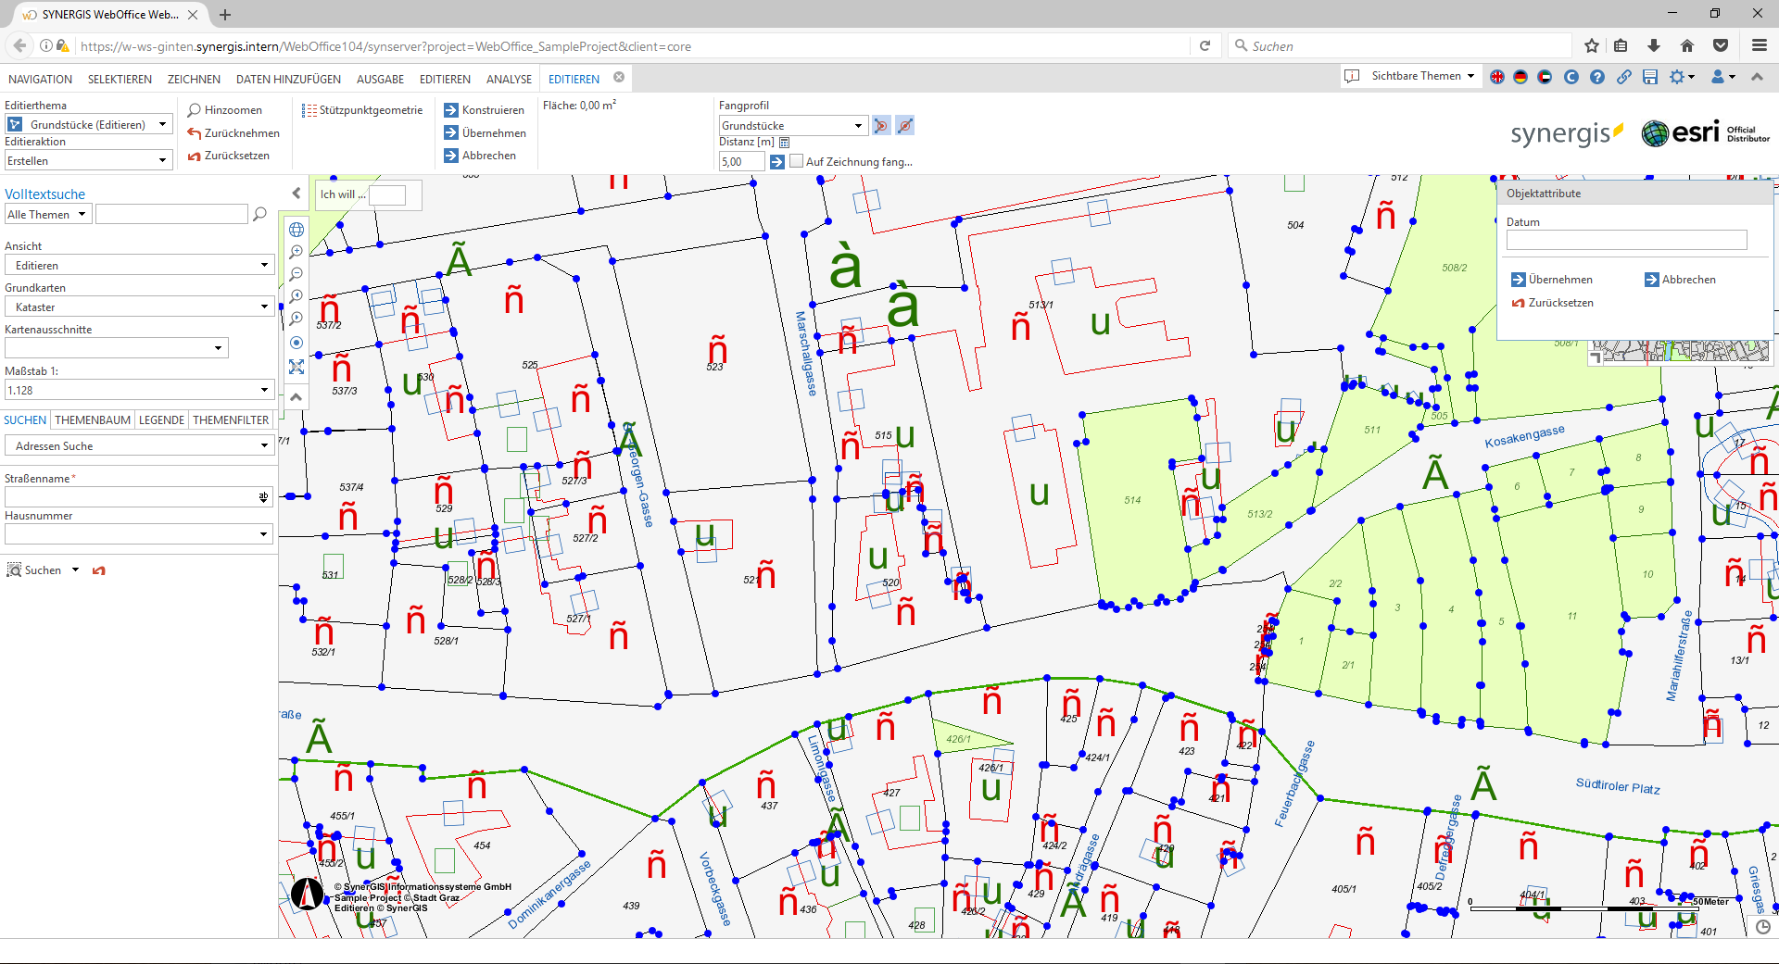Go to the previous map extent
Image resolution: width=1779 pixels, height=964 pixels.
(x=296, y=296)
